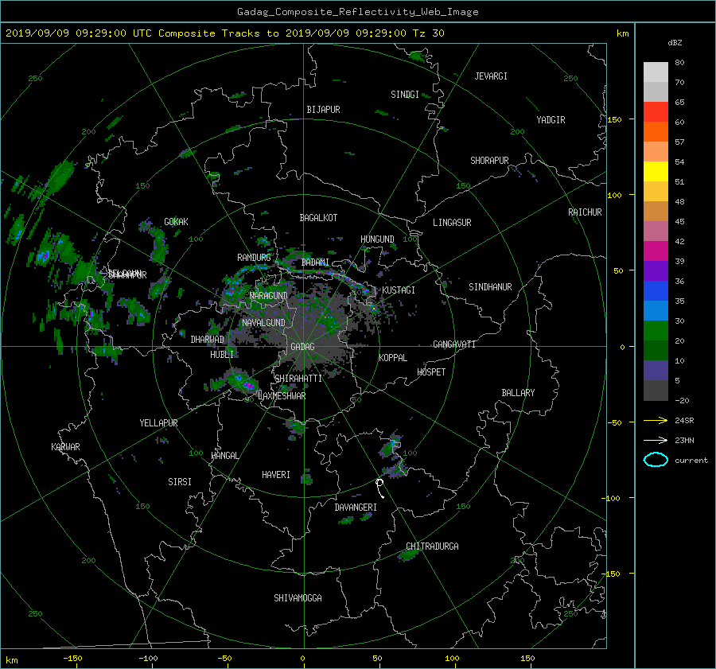The width and height of the screenshot is (716, 669).
Task: Click the UTC timestamp header text
Action: tap(224, 33)
